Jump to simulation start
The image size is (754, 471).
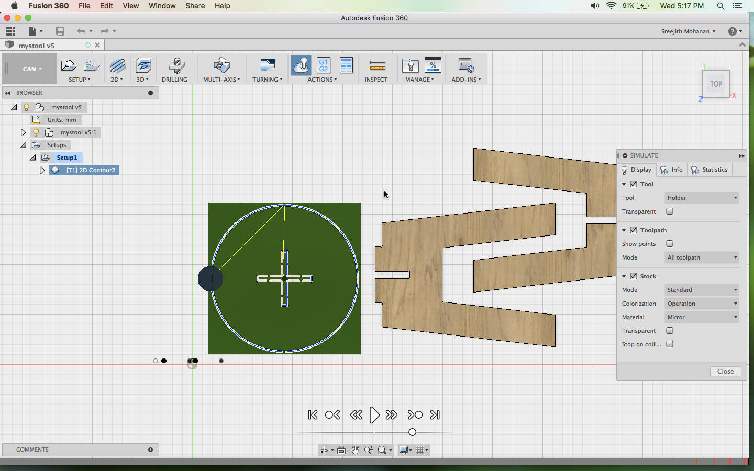(x=313, y=415)
